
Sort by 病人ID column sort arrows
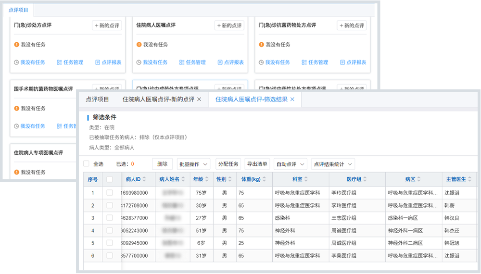(x=145, y=179)
